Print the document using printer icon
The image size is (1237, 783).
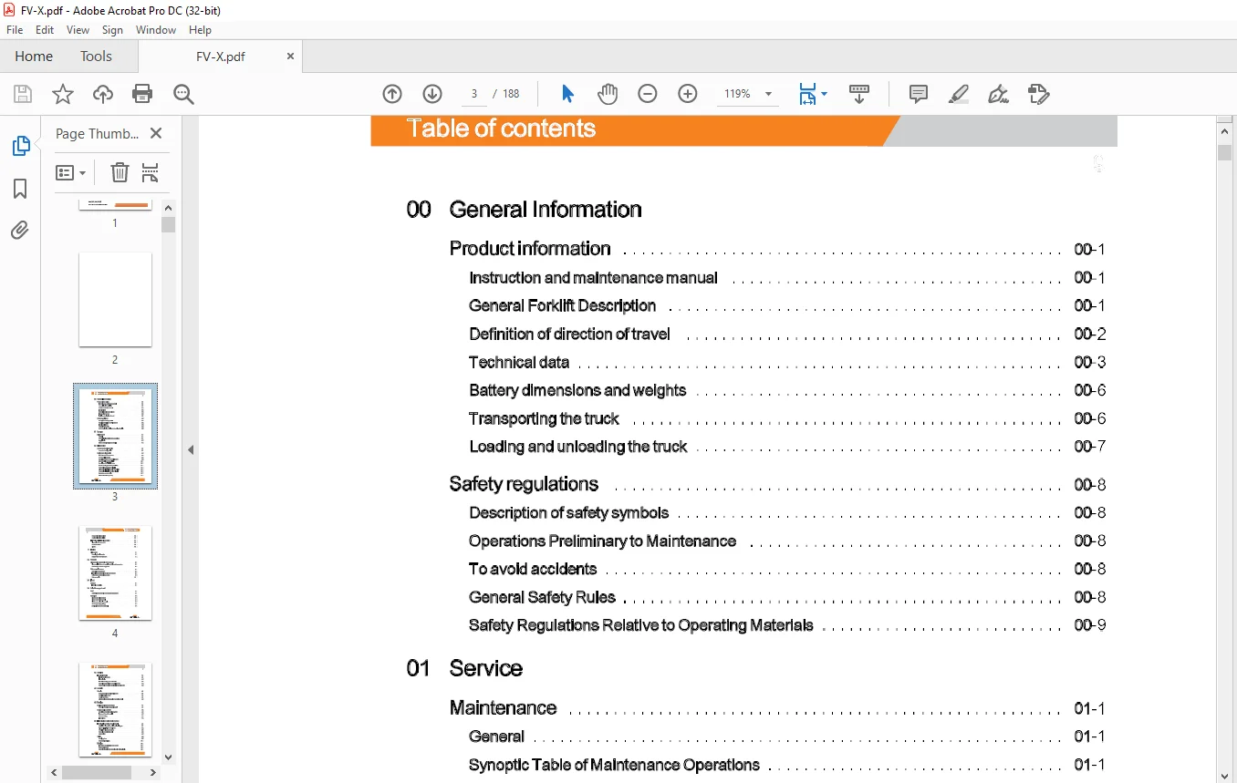click(x=142, y=94)
